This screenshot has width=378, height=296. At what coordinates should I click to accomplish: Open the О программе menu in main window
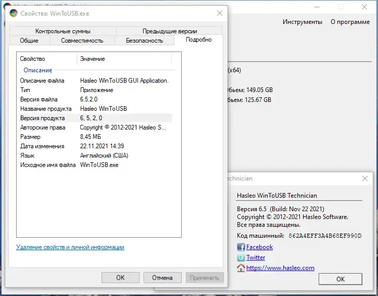click(350, 22)
